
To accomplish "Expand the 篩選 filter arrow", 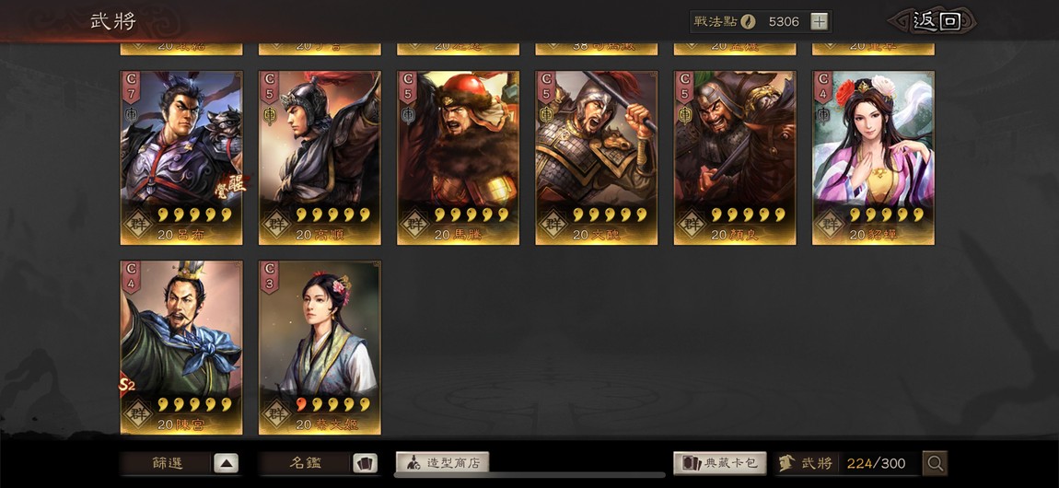I will point(227,463).
